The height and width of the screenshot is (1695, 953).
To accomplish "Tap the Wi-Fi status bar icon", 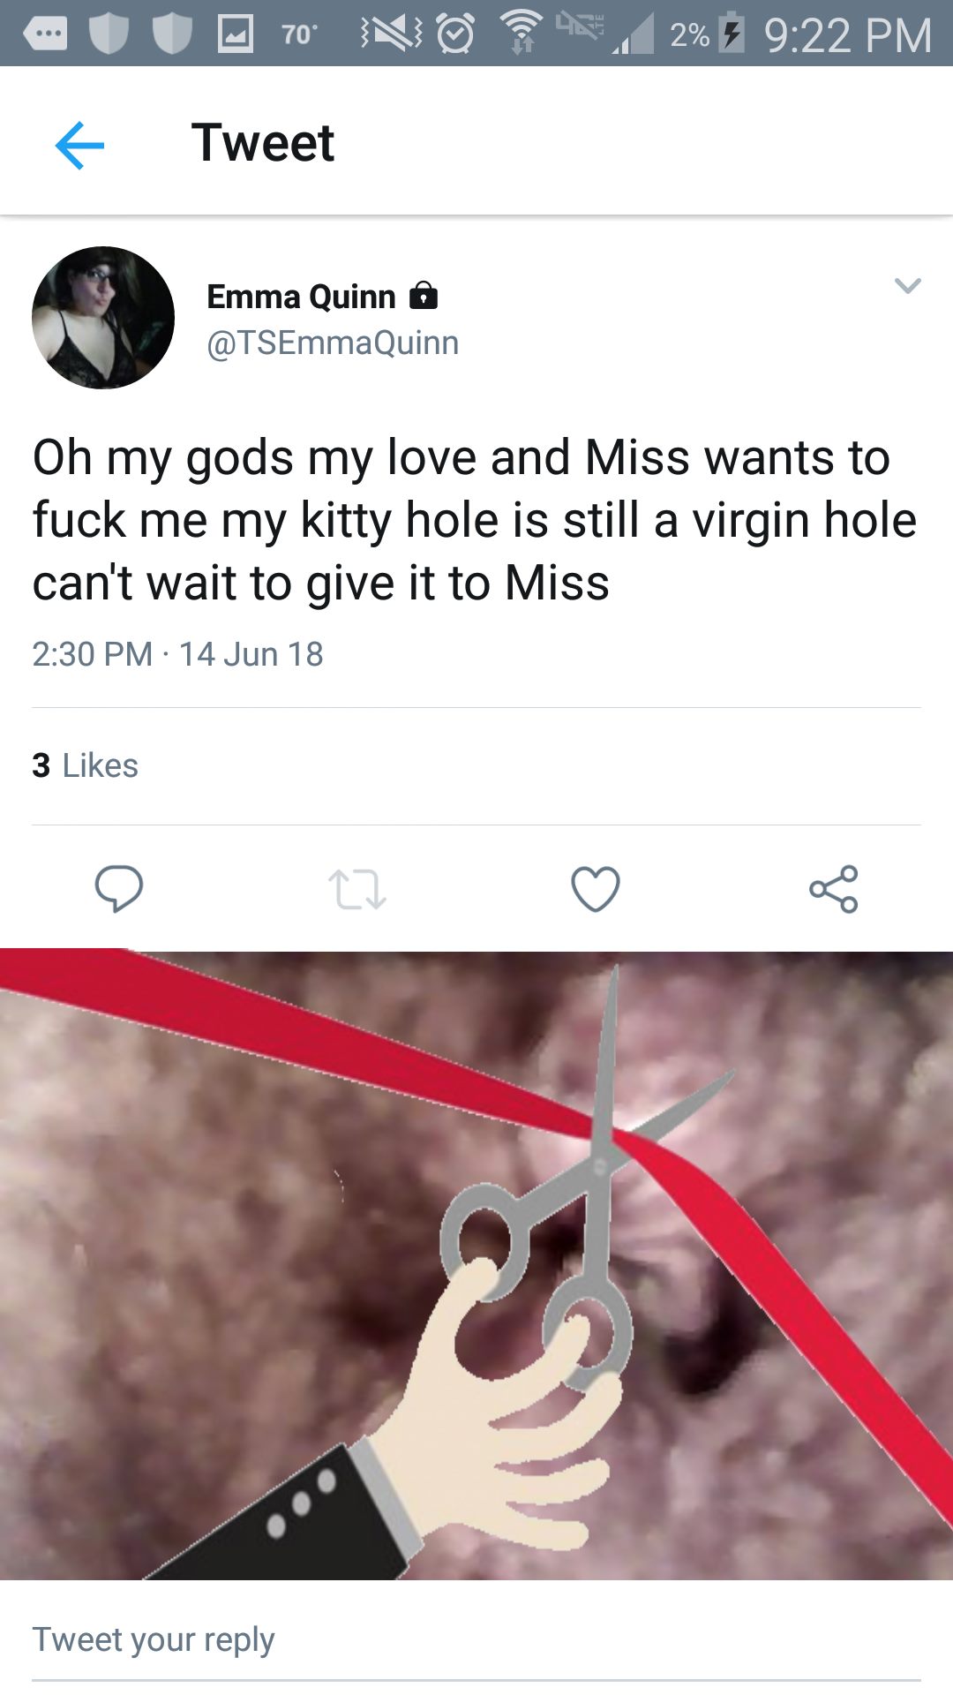I will 522,32.
